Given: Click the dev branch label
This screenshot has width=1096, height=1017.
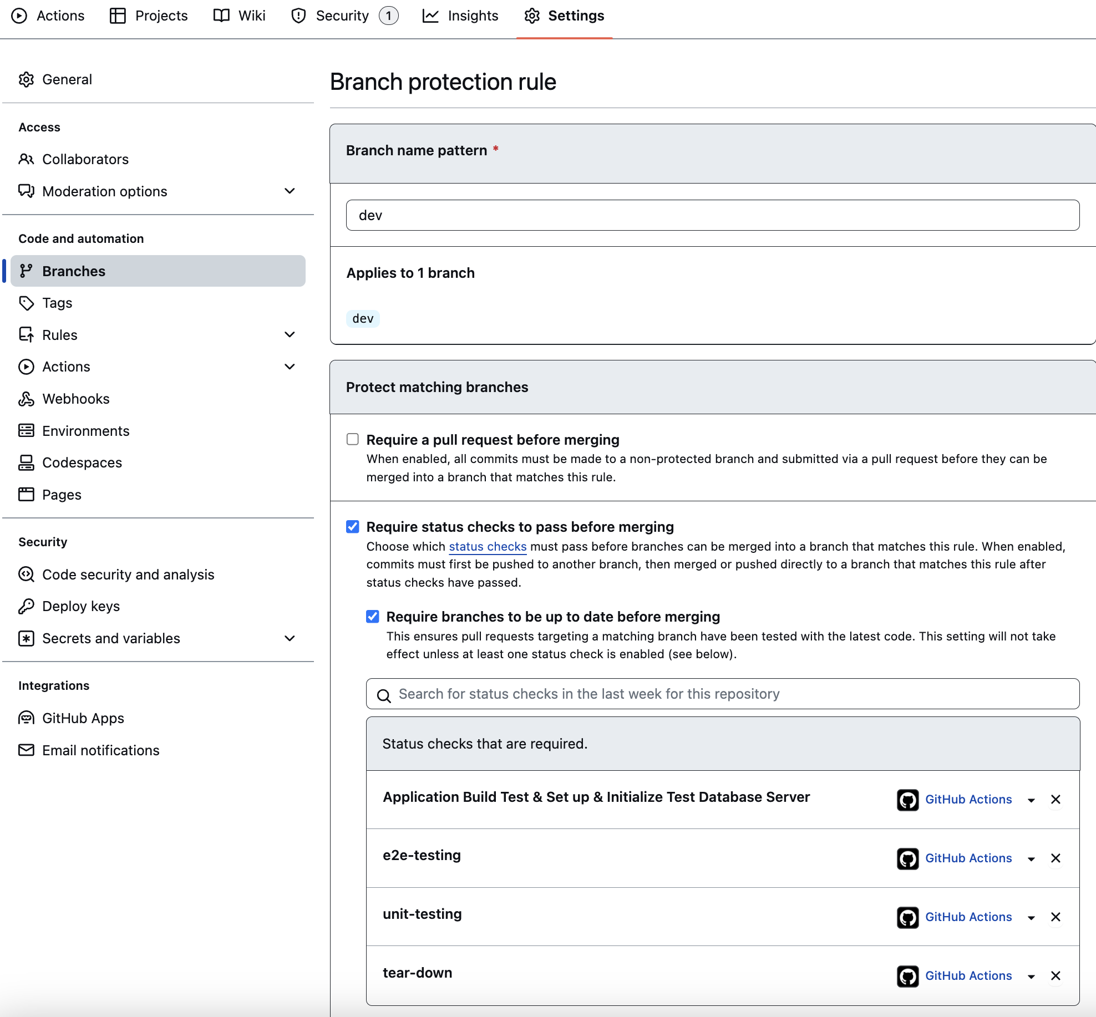Looking at the screenshot, I should 363,318.
